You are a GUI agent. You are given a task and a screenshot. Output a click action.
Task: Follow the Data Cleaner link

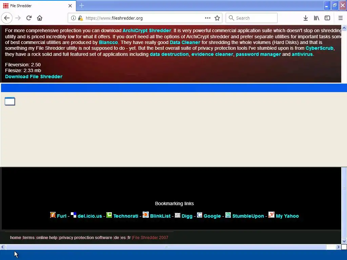(185, 42)
